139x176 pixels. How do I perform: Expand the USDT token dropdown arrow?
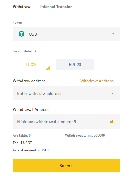tap(113, 34)
